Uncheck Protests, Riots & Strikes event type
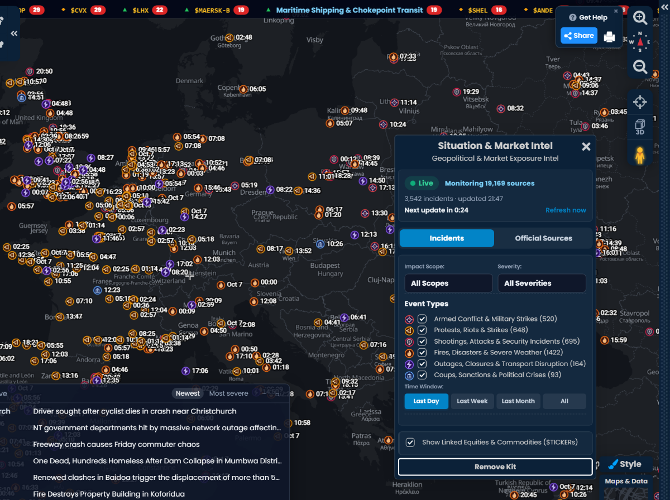This screenshot has width=670, height=500. (422, 330)
